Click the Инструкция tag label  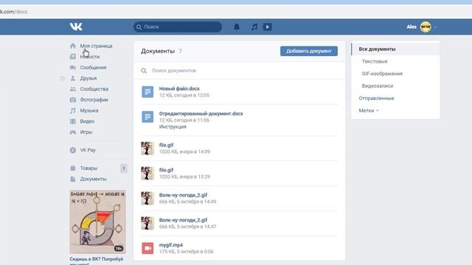pos(173,127)
